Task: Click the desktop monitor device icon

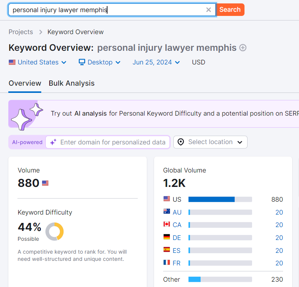Action: 82,62
